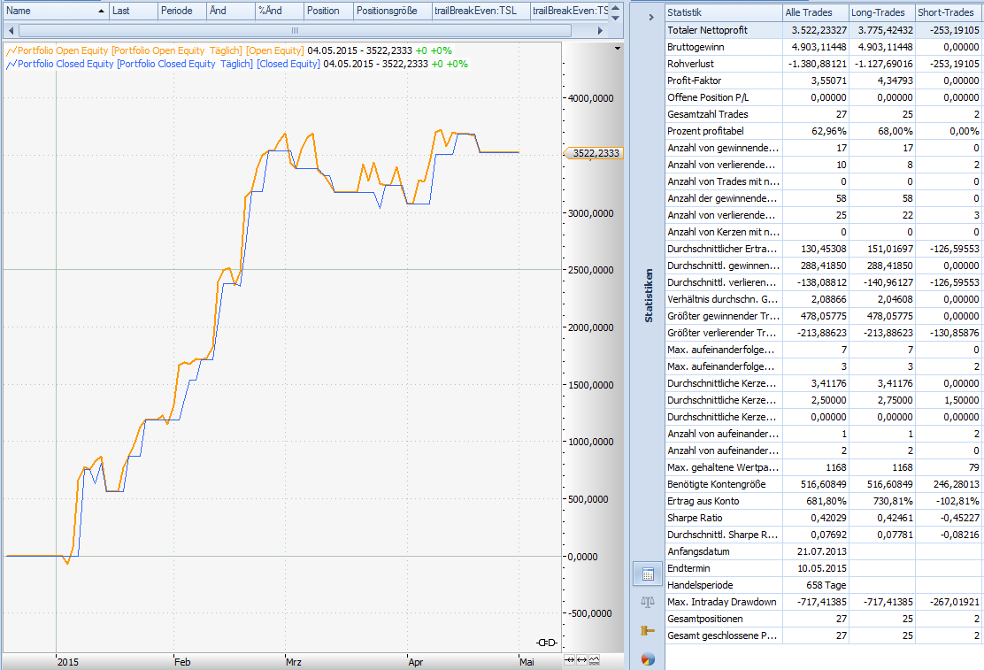
Task: Click the Mrz label on time axis
Action: [294, 662]
